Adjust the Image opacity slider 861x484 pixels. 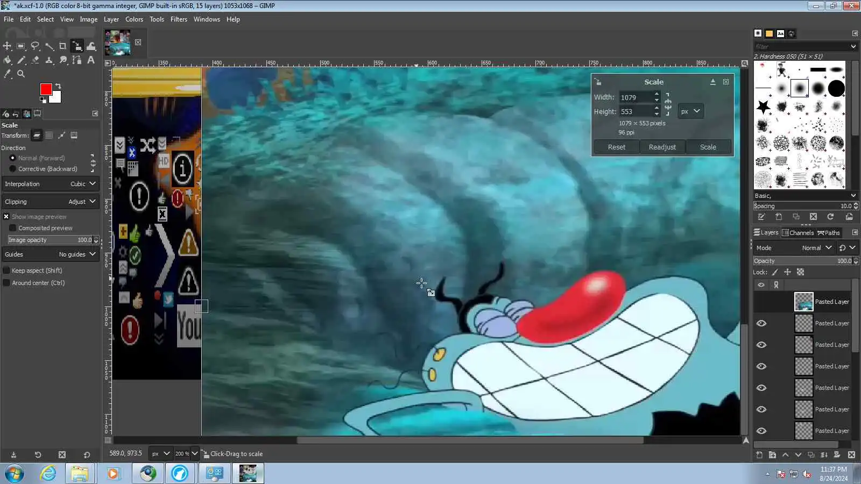50,240
